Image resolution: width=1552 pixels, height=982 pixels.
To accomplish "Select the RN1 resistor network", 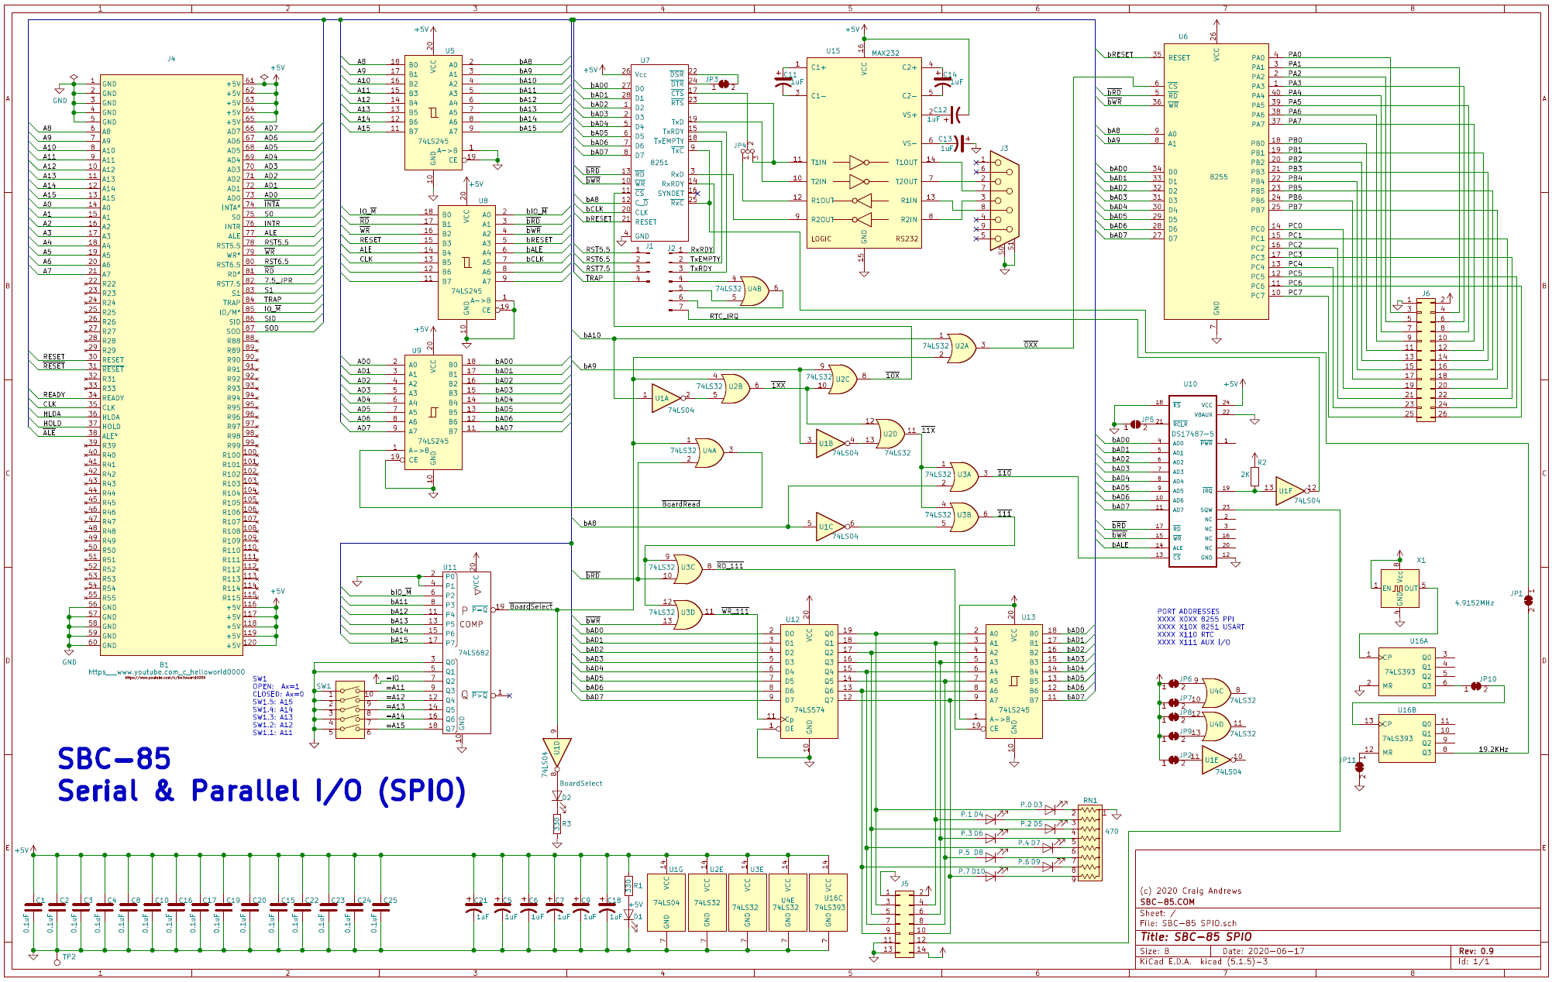I will click(1089, 843).
